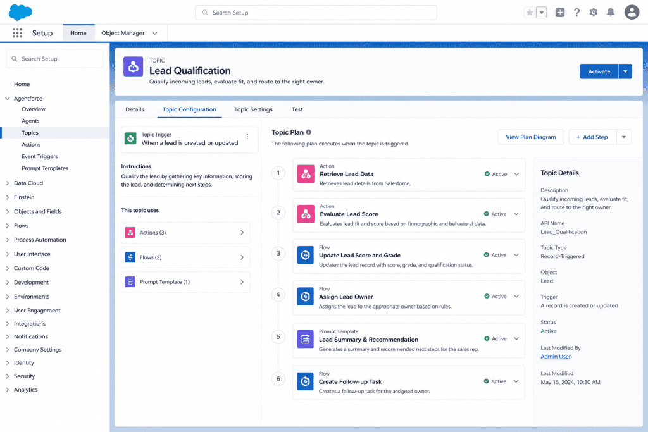Open the Actions (3) row
Image resolution: width=648 pixels, height=432 pixels.
tap(185, 233)
